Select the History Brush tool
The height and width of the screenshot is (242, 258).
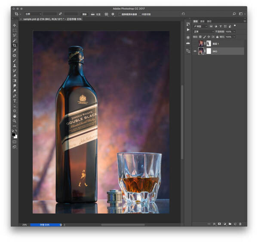click(x=15, y=71)
